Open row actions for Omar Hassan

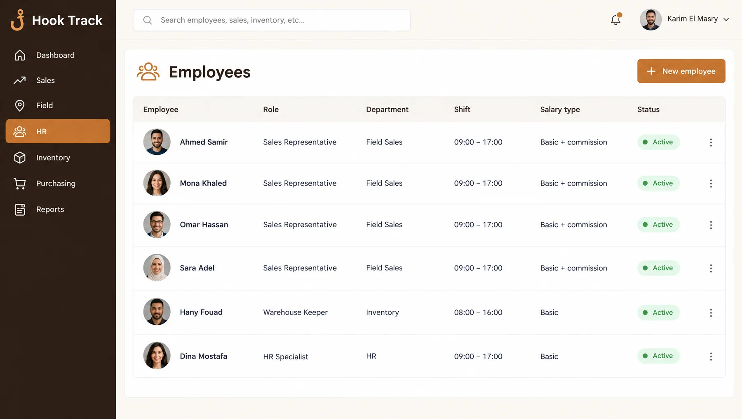pyautogui.click(x=711, y=225)
